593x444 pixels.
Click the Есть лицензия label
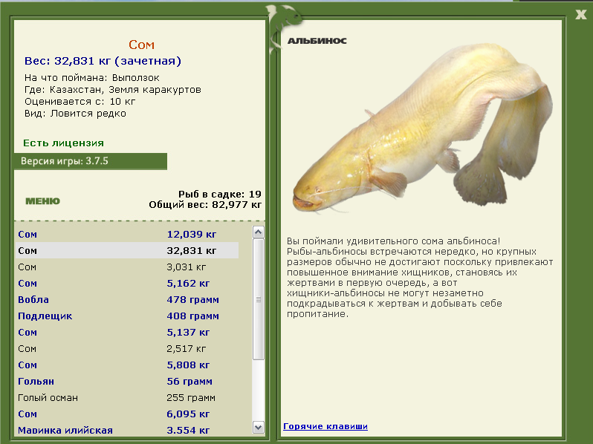click(63, 143)
